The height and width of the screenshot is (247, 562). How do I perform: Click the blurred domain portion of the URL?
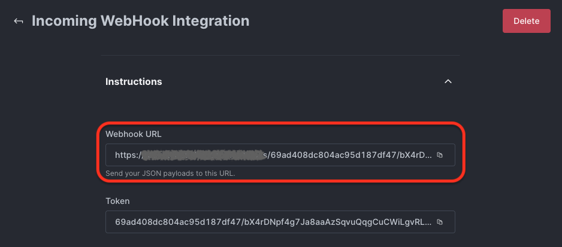204,155
